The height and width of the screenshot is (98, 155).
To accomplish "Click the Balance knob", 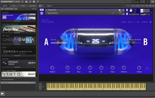I will click(x=52, y=68).
